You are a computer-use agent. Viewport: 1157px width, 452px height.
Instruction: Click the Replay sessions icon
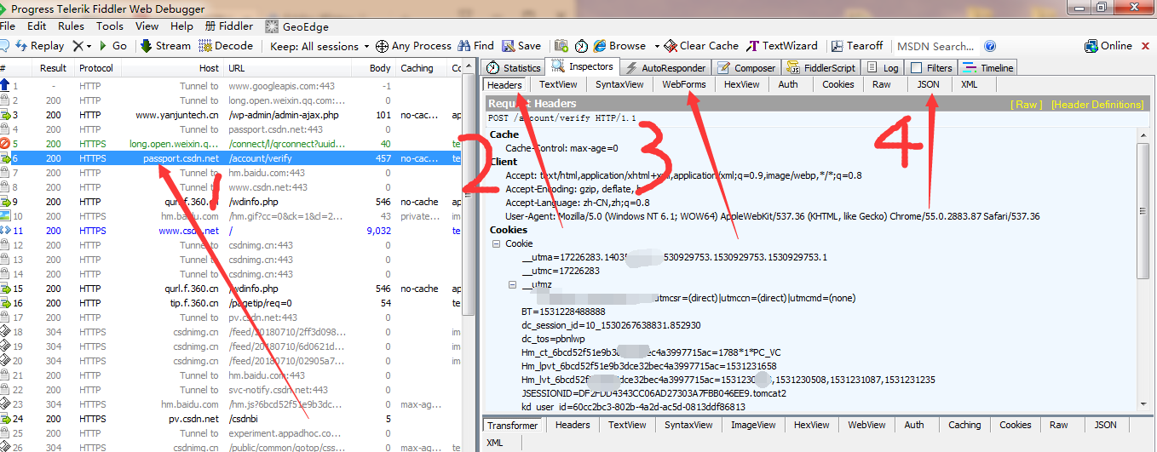click(x=22, y=46)
